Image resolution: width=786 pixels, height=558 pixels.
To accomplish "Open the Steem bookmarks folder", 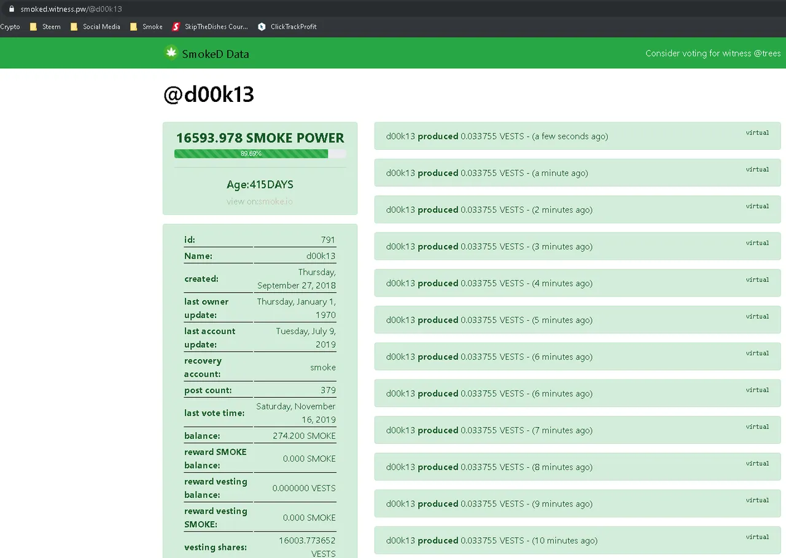I will pos(45,26).
